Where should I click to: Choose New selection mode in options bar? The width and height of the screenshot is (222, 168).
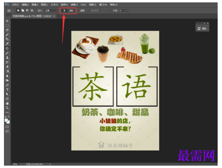point(18,10)
